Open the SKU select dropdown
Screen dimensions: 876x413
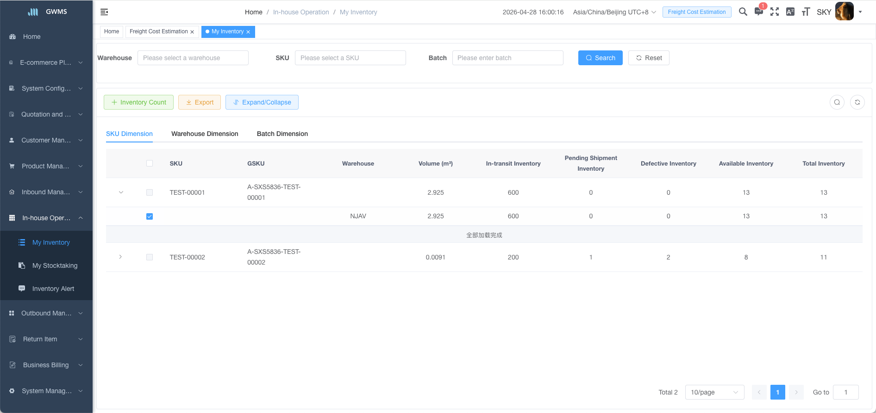[x=350, y=58]
